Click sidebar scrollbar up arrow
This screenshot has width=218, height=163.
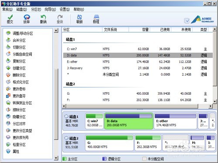point(56,30)
